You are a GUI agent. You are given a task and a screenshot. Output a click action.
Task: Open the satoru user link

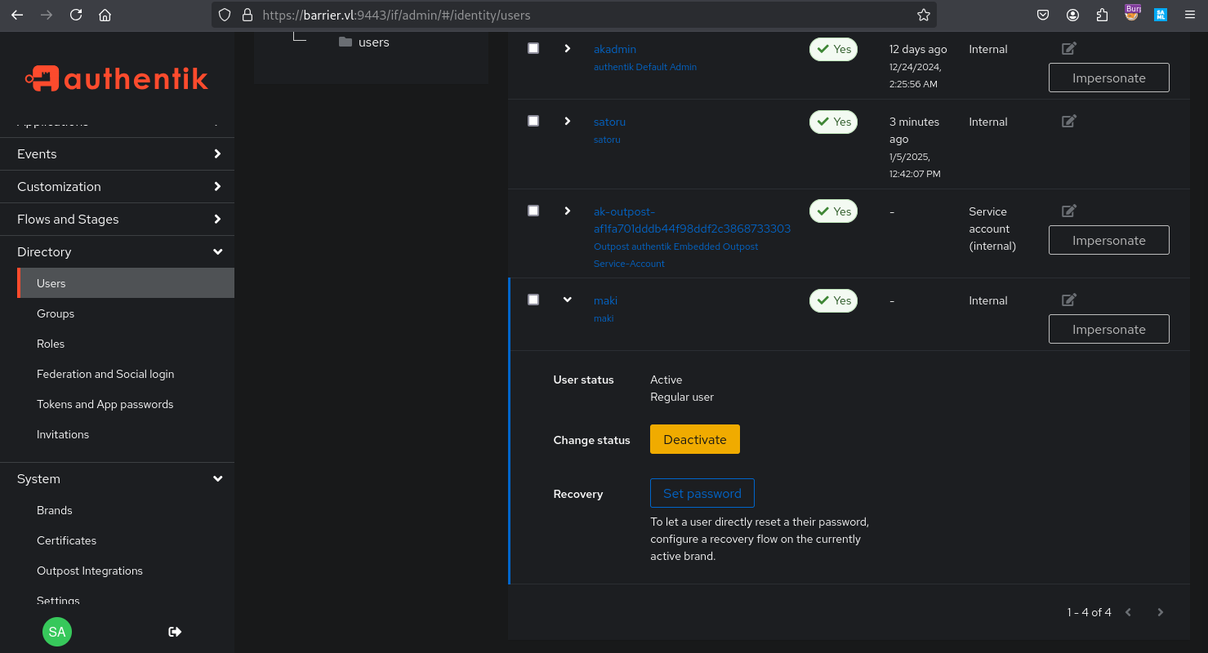609,122
